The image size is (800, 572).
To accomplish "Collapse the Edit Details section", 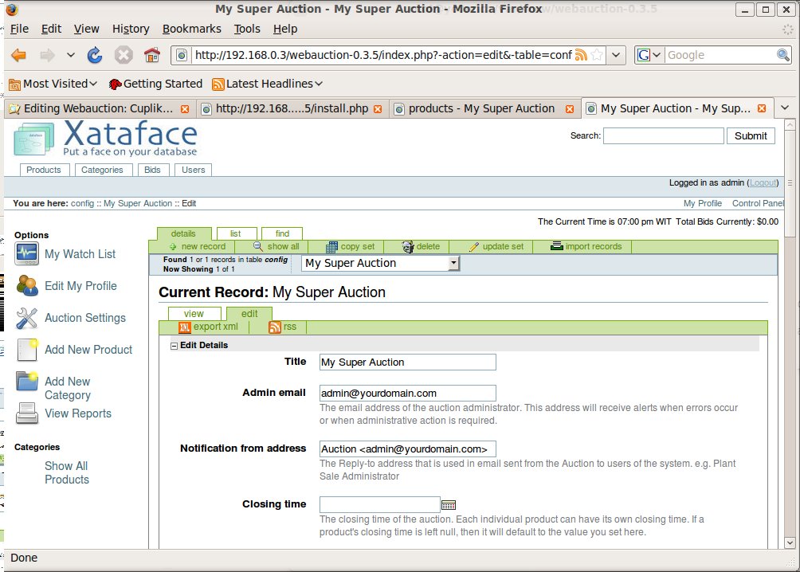I will click(175, 345).
